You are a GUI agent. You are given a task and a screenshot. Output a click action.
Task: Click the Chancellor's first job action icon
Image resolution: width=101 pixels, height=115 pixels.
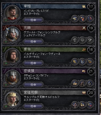75,19
